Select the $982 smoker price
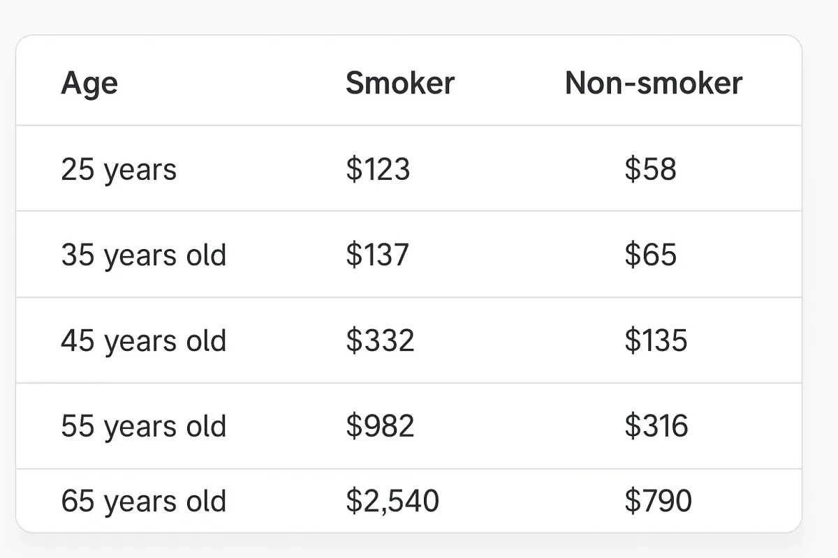 pyautogui.click(x=380, y=426)
